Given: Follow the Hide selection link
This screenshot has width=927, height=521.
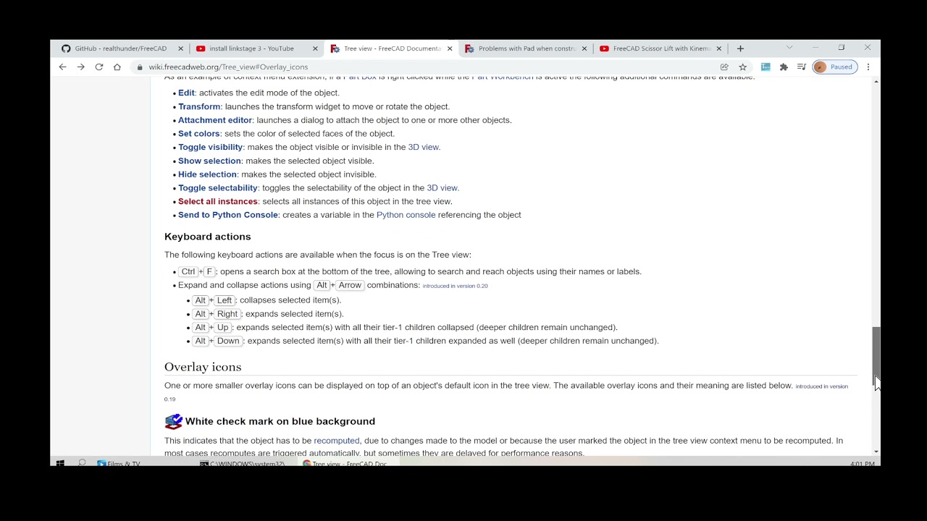Looking at the screenshot, I should pos(207,174).
